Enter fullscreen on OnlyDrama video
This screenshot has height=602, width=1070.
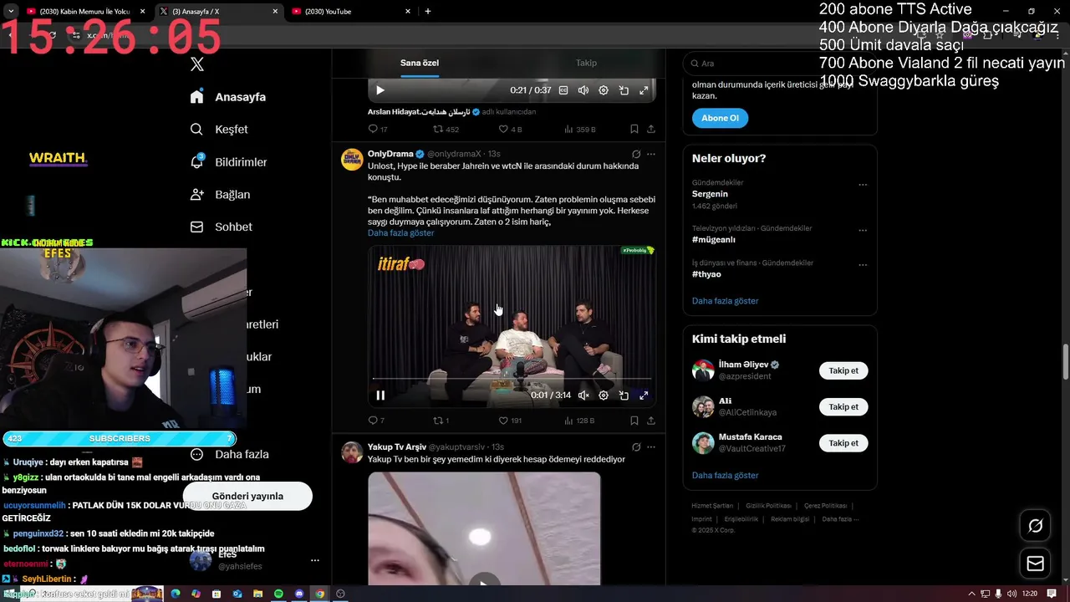tap(644, 395)
